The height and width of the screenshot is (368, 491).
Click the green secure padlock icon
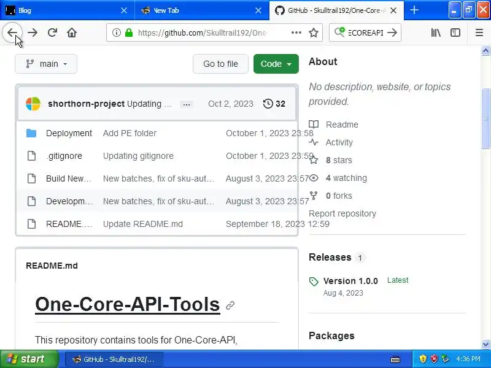[129, 33]
